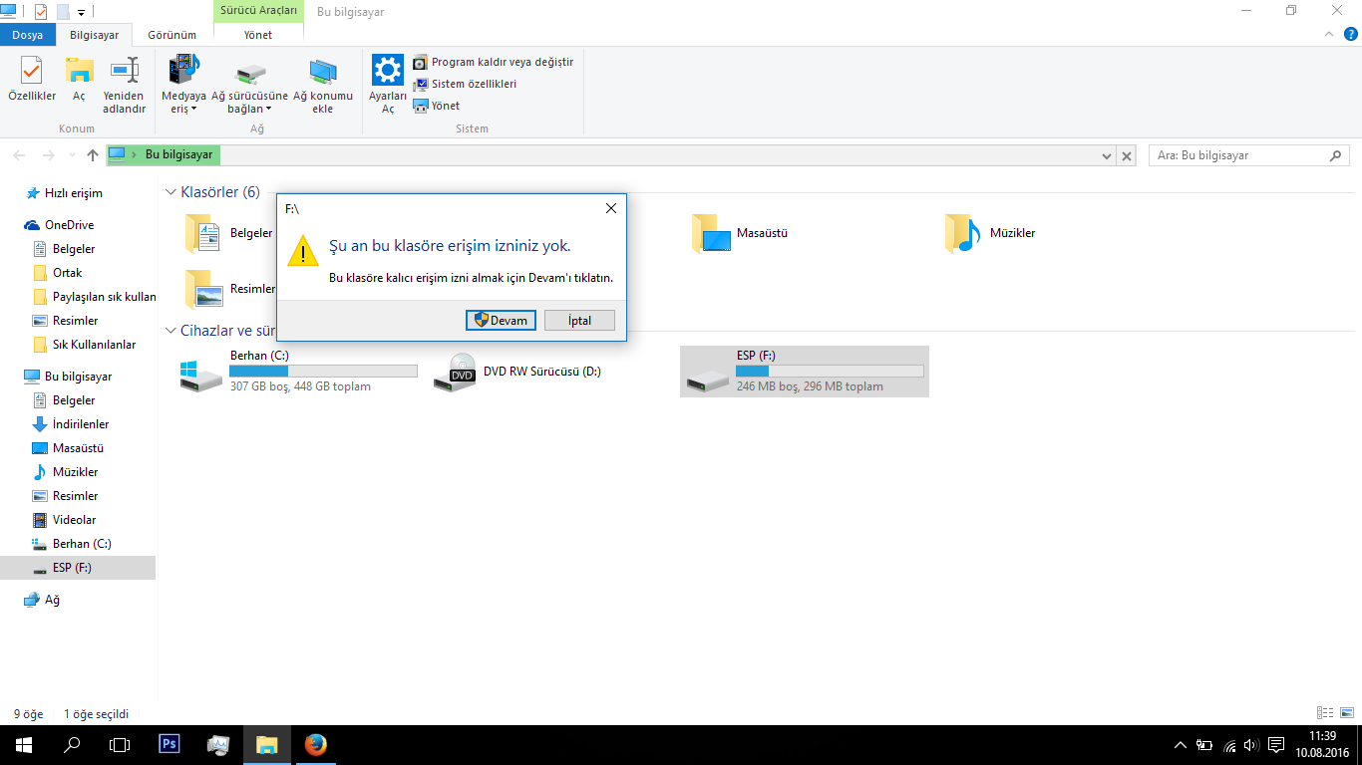Click Program kaldır veya değiştir
Viewport: 1362px width, 765px height.
coord(493,62)
